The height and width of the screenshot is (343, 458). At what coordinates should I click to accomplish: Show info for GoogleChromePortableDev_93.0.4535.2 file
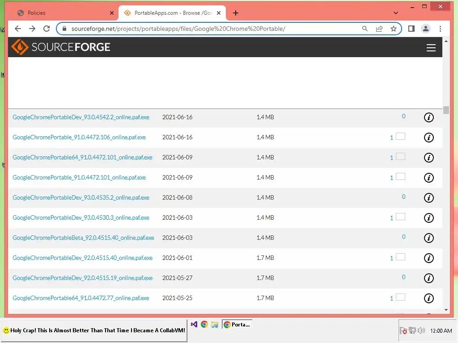[428, 198]
